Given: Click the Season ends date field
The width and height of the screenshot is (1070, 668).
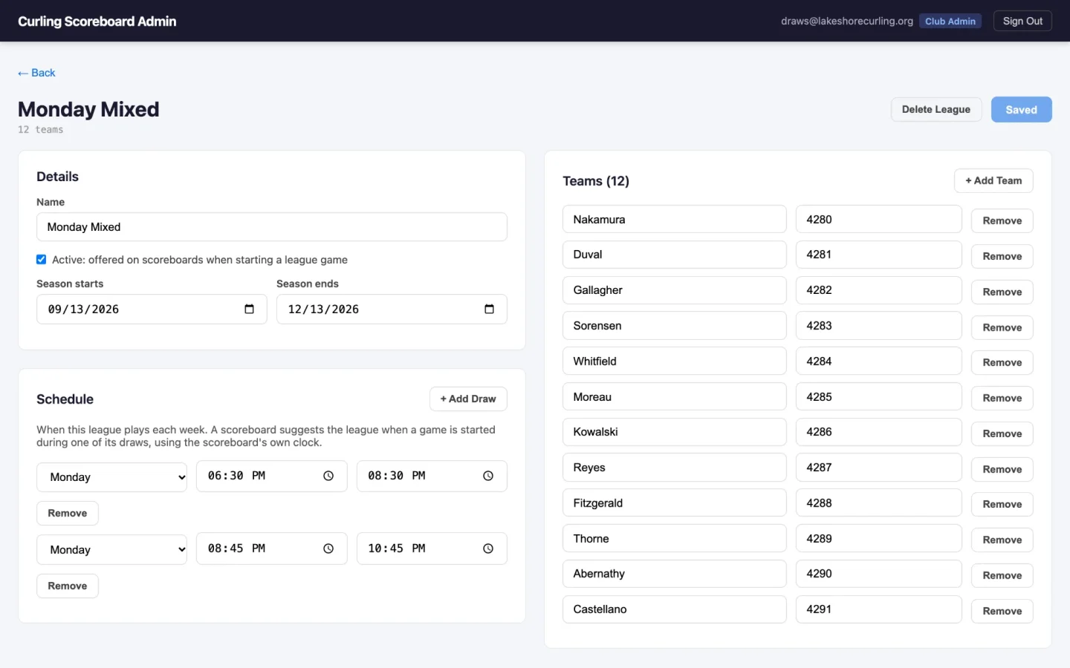Looking at the screenshot, I should 392,310.
